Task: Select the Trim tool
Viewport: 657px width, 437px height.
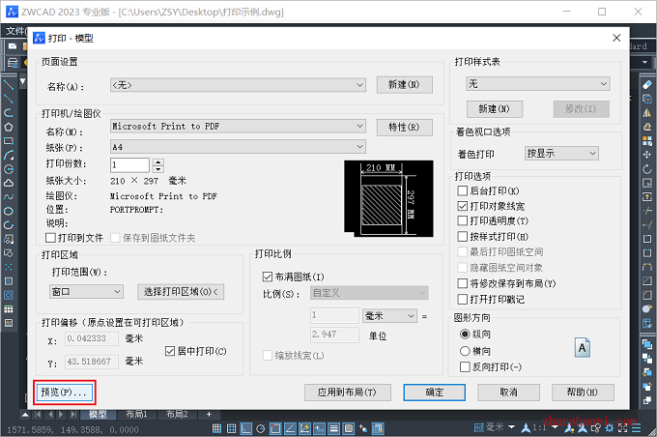Action: (x=647, y=212)
